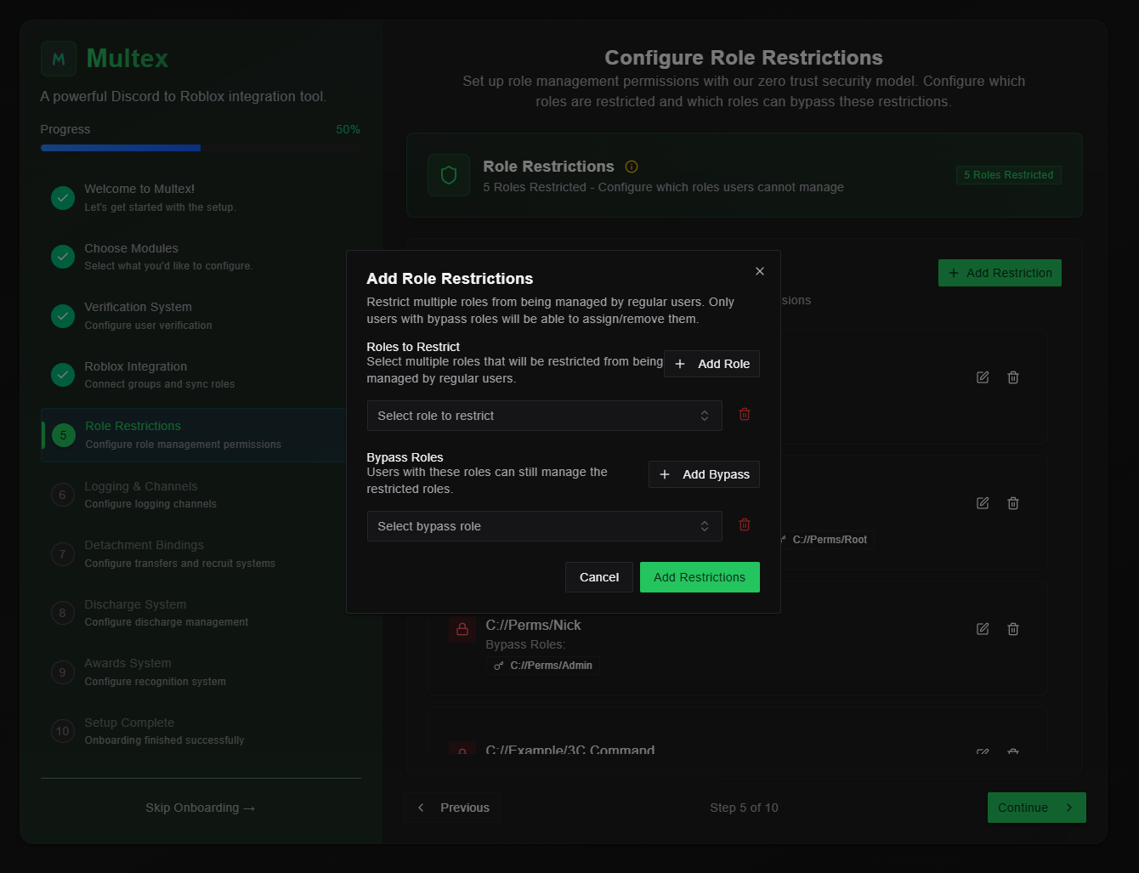Open Detachment Bindings step
Screen dimensions: 1139x873
[x=201, y=554]
